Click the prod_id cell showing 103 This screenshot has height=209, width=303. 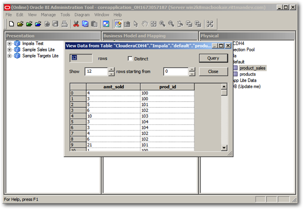(167, 116)
